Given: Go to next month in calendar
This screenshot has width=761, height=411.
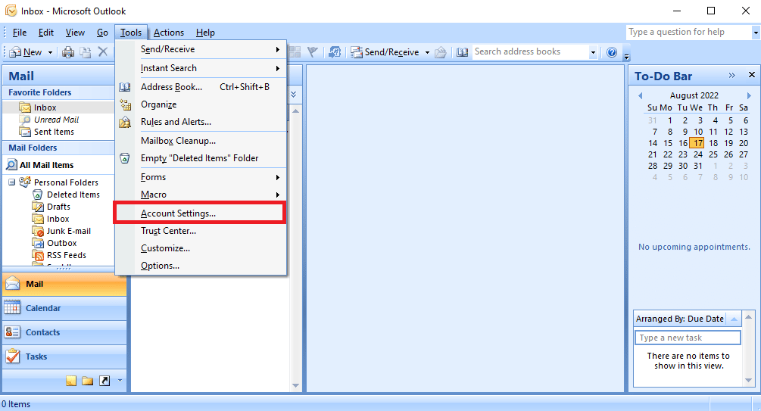Looking at the screenshot, I should click(x=749, y=95).
